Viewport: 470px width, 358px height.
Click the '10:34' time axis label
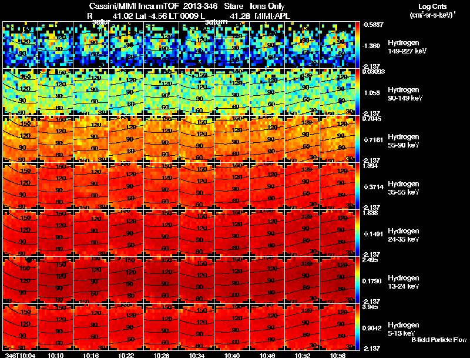click(197, 356)
